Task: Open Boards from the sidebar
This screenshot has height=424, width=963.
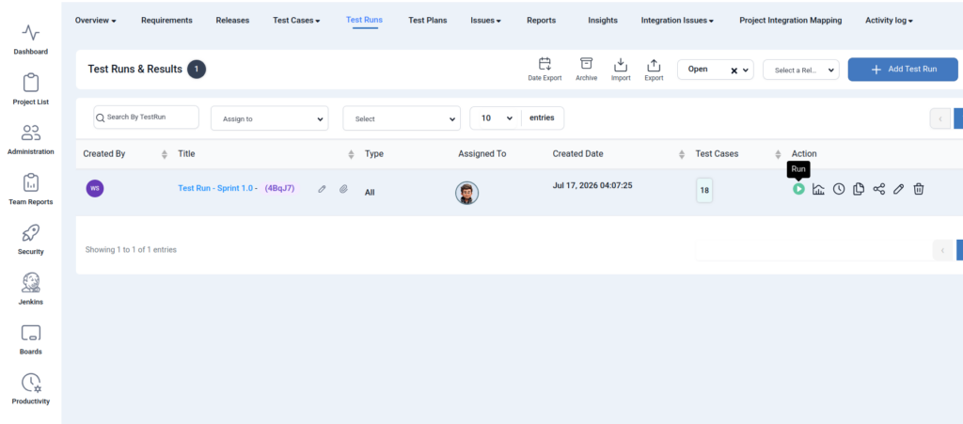Action: 31,339
